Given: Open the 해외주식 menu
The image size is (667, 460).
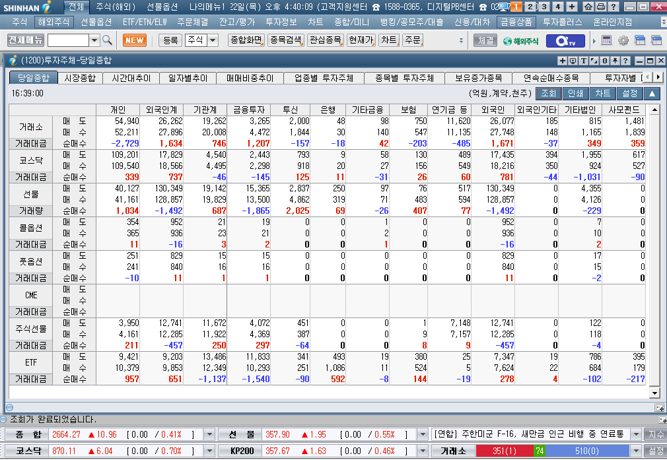Looking at the screenshot, I should (x=53, y=22).
